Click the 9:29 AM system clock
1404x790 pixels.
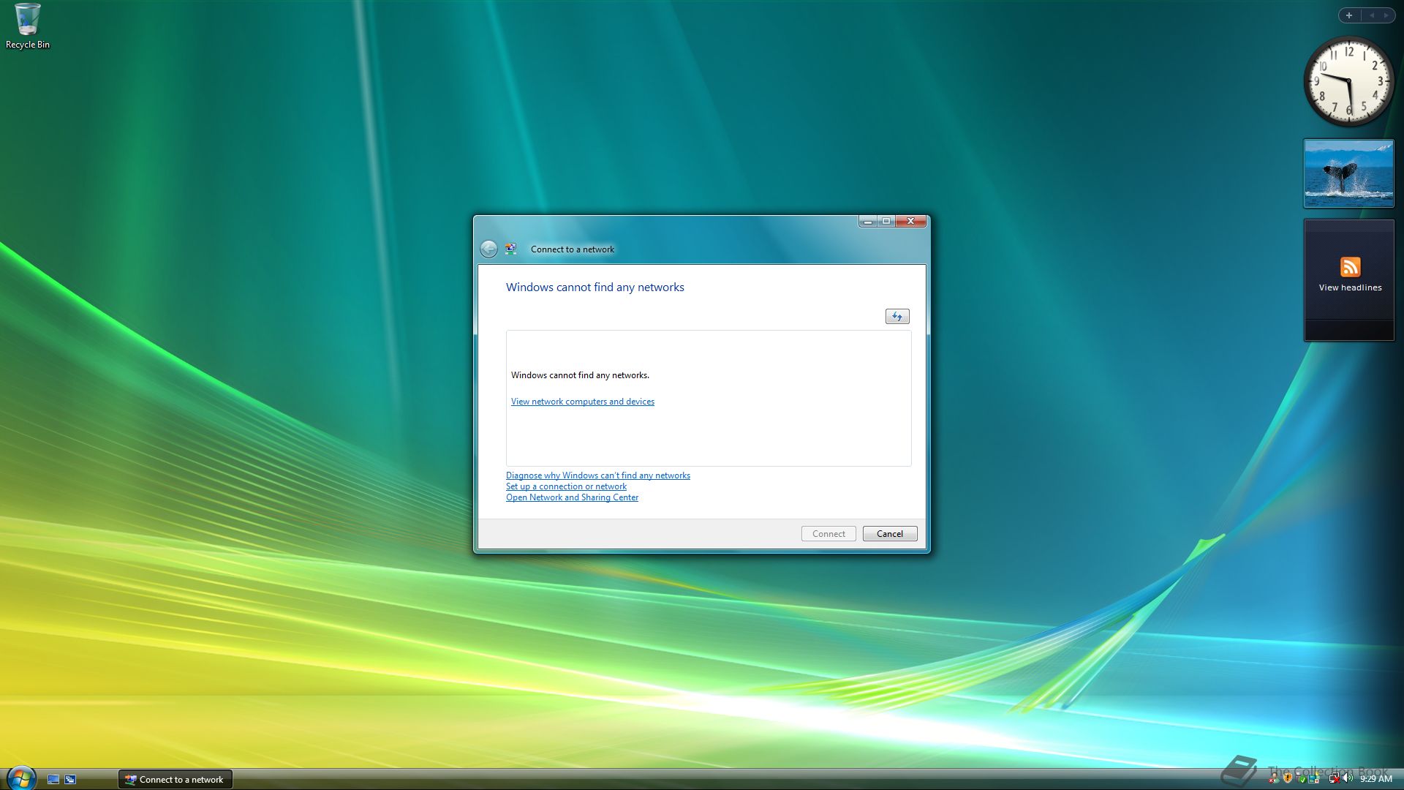(x=1375, y=779)
